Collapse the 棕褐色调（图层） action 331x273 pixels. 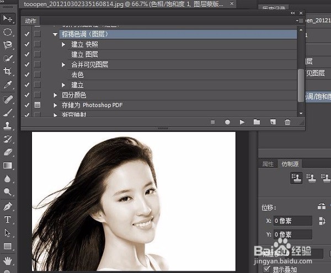pos(55,34)
